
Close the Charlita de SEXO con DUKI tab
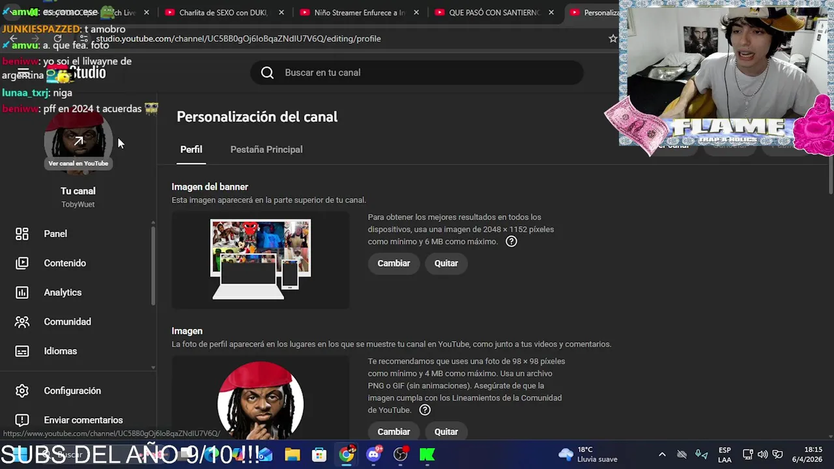point(281,12)
